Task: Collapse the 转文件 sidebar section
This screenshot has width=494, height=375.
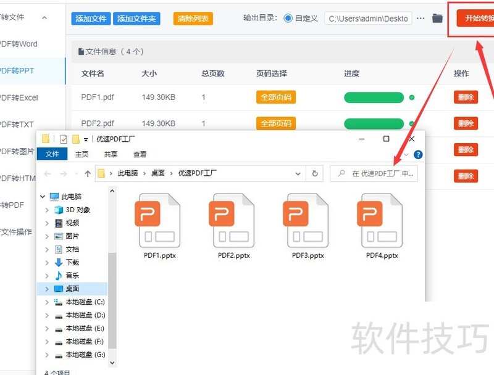Action: pos(43,17)
